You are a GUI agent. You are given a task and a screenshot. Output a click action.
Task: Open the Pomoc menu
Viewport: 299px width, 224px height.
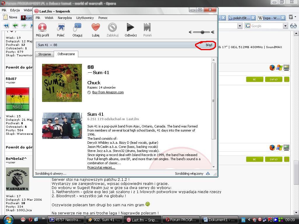pos(103,18)
